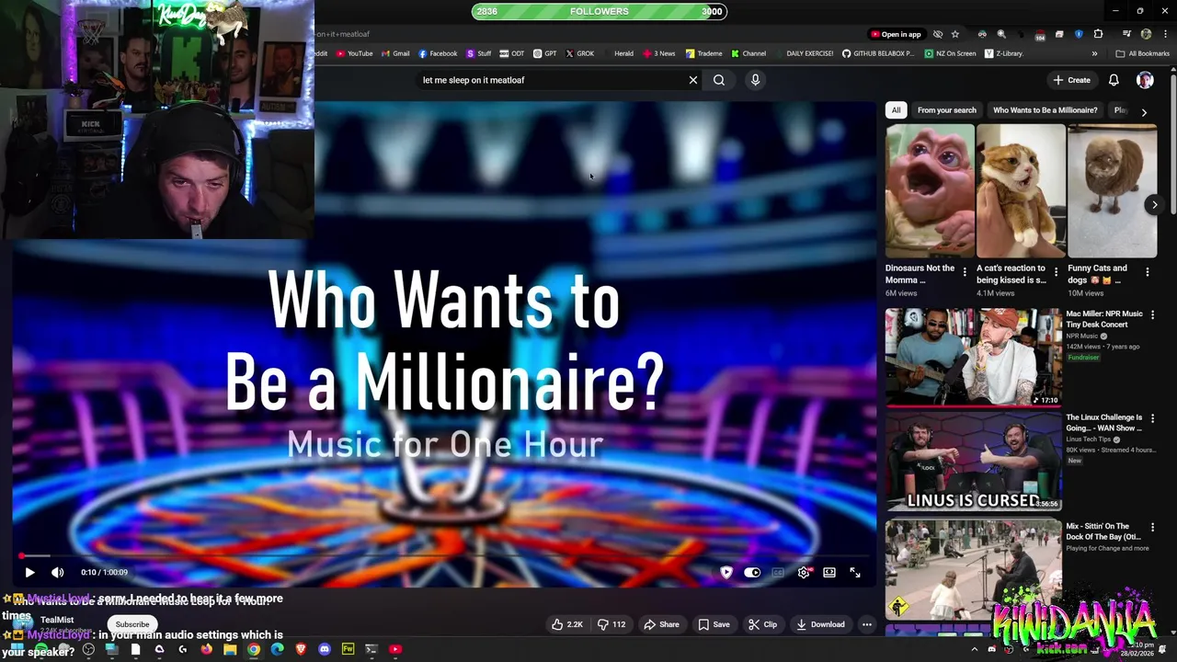
Task: Subscribe to the TealMist channel
Action: coord(132,624)
